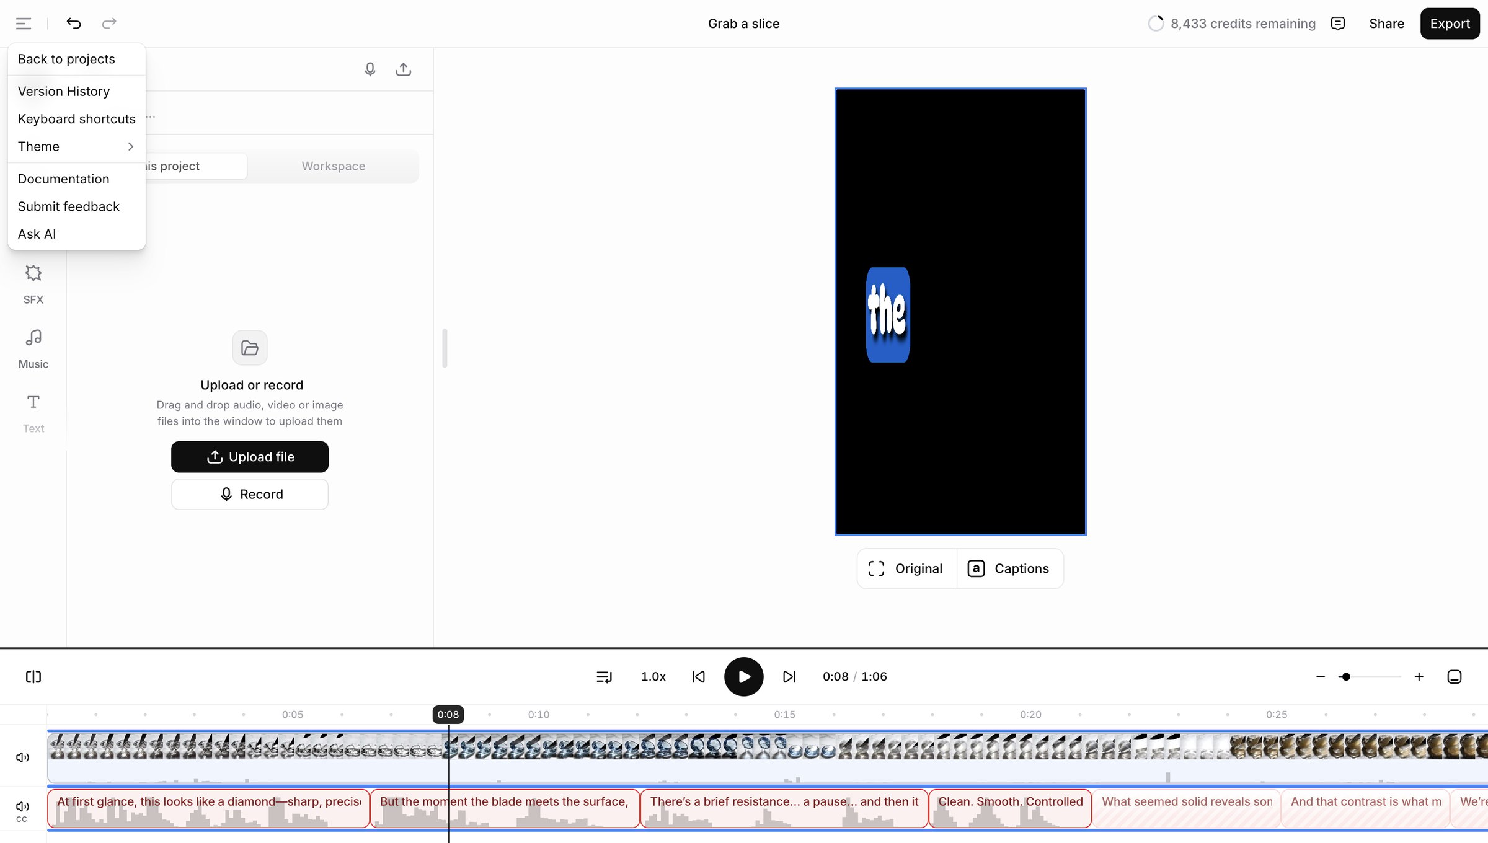This screenshot has width=1488, height=843.
Task: Click the Record button
Action: [x=250, y=494]
